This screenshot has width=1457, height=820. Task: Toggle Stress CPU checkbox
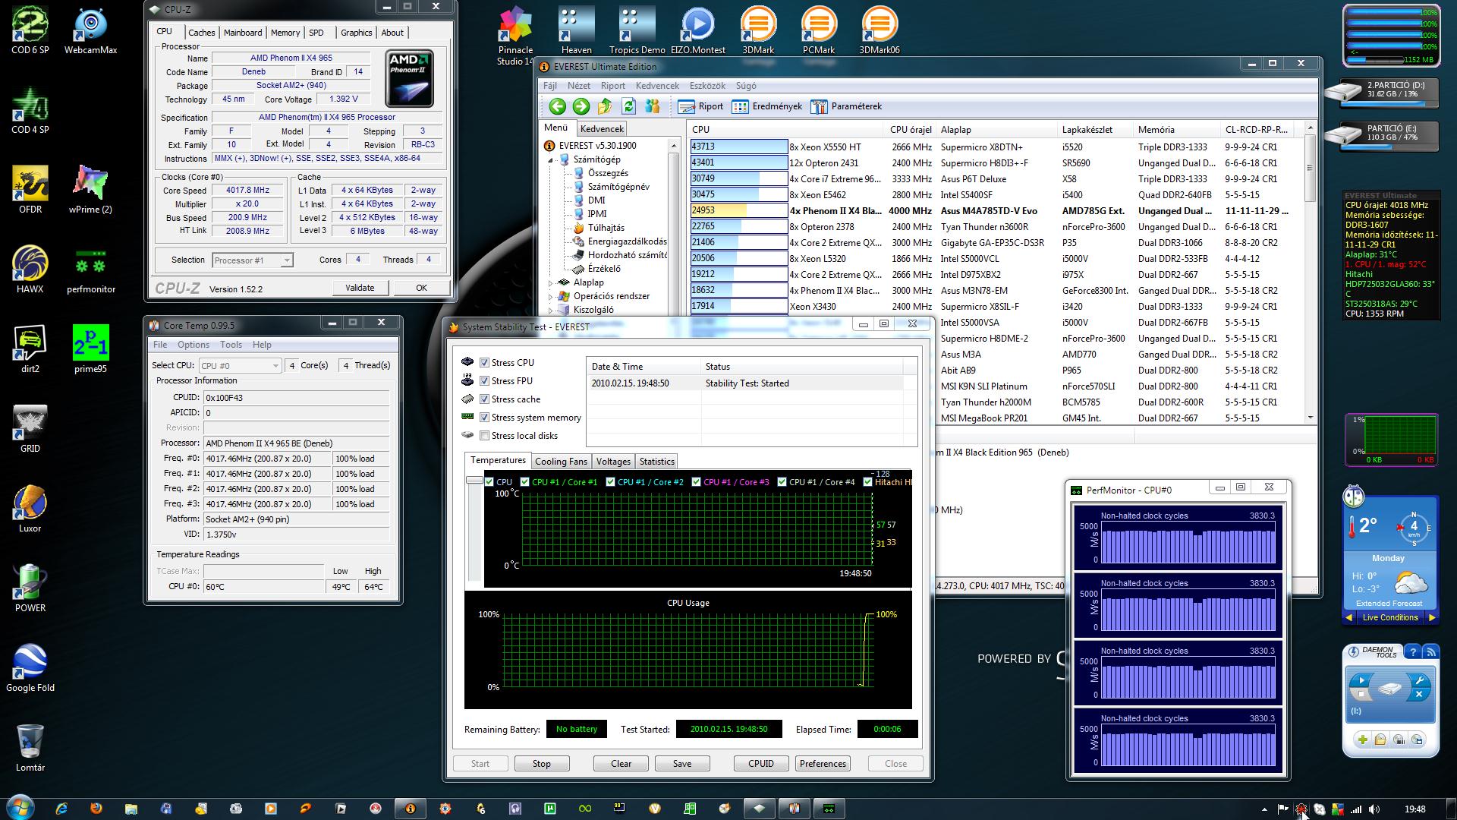pos(484,363)
